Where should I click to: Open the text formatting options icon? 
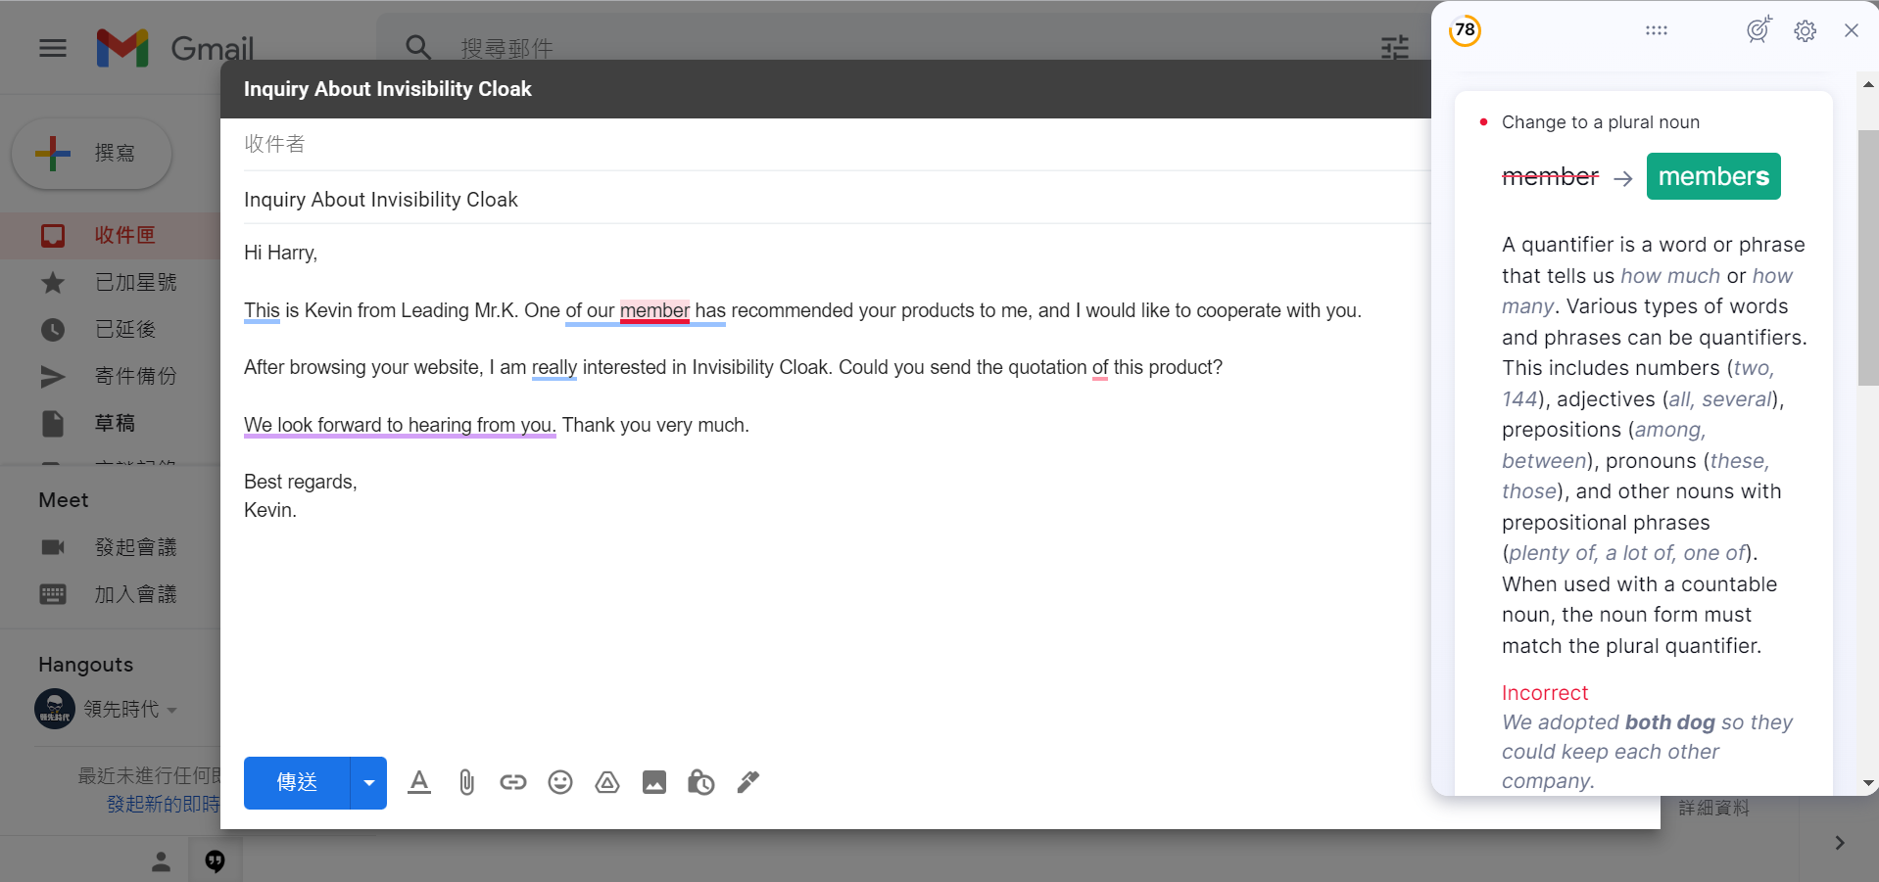pos(419,782)
